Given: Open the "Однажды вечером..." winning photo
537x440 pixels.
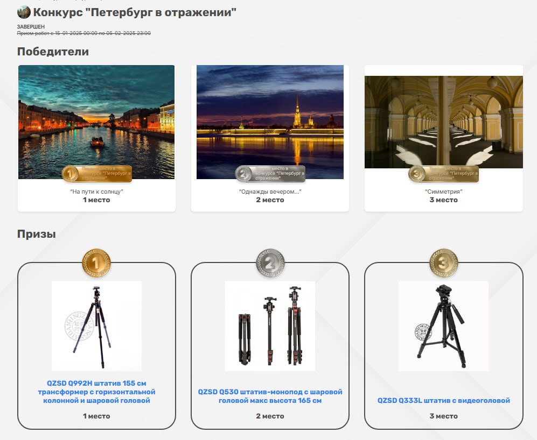Looking at the screenshot, I should [x=270, y=122].
